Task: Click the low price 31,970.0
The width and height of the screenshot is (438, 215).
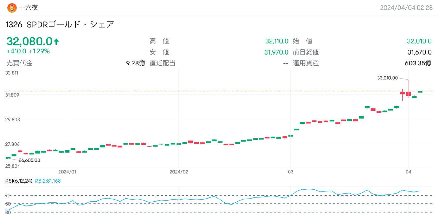Action: pos(276,52)
